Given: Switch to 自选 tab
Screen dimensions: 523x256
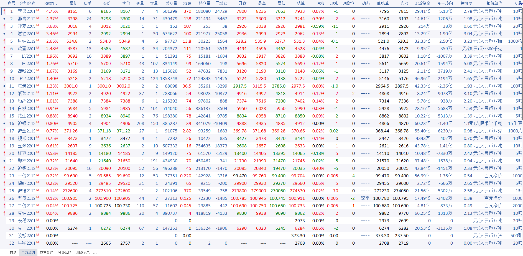Looking at the screenshot, I should pos(13,253).
